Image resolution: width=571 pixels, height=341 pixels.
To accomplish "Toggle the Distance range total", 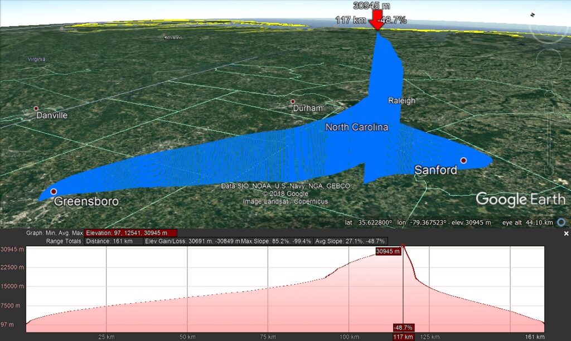I will click(112, 241).
